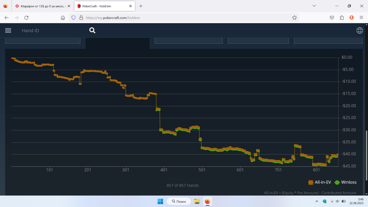Click the Winloss green legend swatch
Viewport: 368px width, 207px height.
(338, 182)
